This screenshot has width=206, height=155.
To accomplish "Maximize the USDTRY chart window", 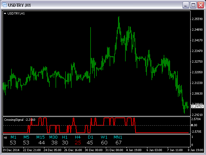I will pyautogui.click(x=193, y=5).
